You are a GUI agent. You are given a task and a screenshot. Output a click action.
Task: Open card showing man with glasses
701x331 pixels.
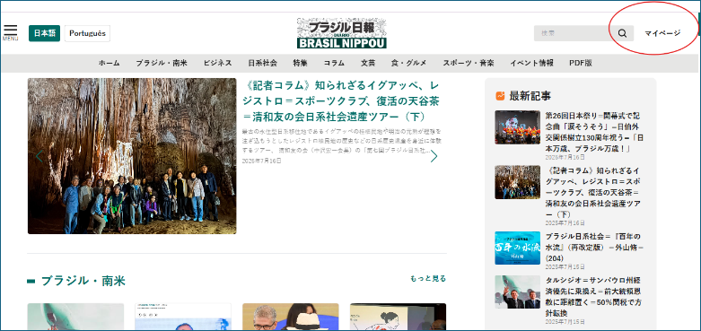pos(291,318)
